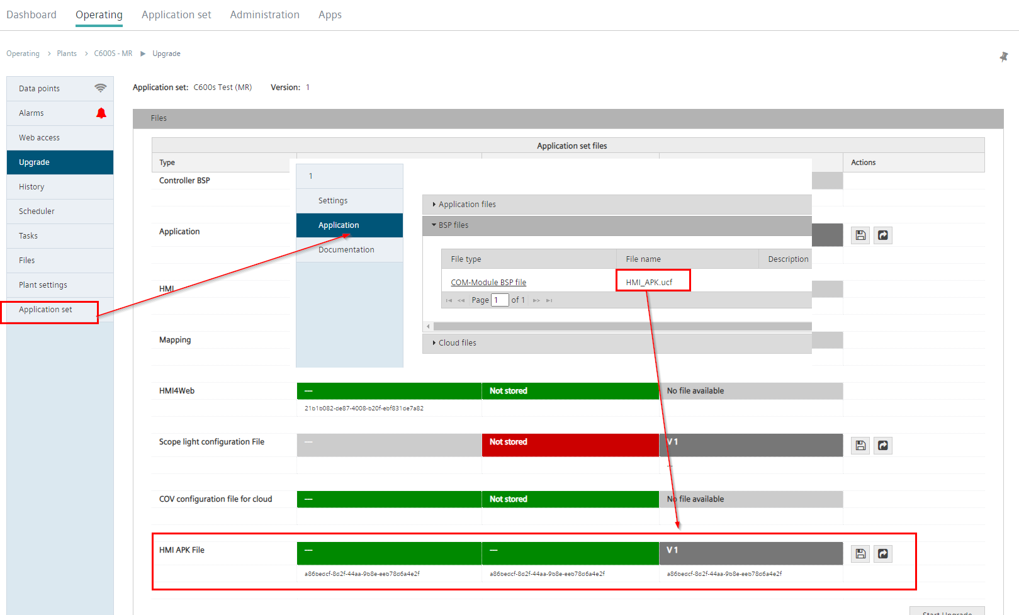The height and width of the screenshot is (615, 1019).
Task: Go to the last page in BSP files pager
Action: click(x=549, y=301)
